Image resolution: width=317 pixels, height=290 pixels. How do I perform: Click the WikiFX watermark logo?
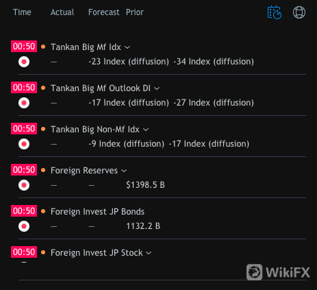pos(278,272)
